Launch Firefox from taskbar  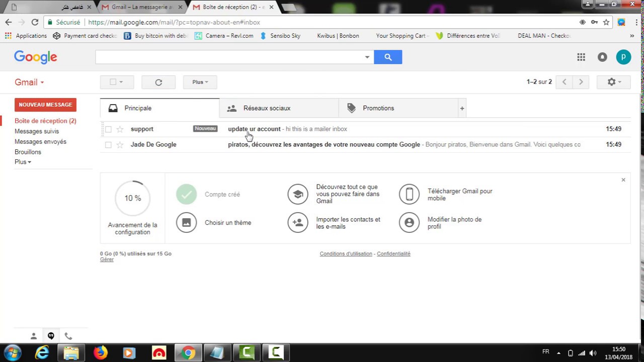101,353
